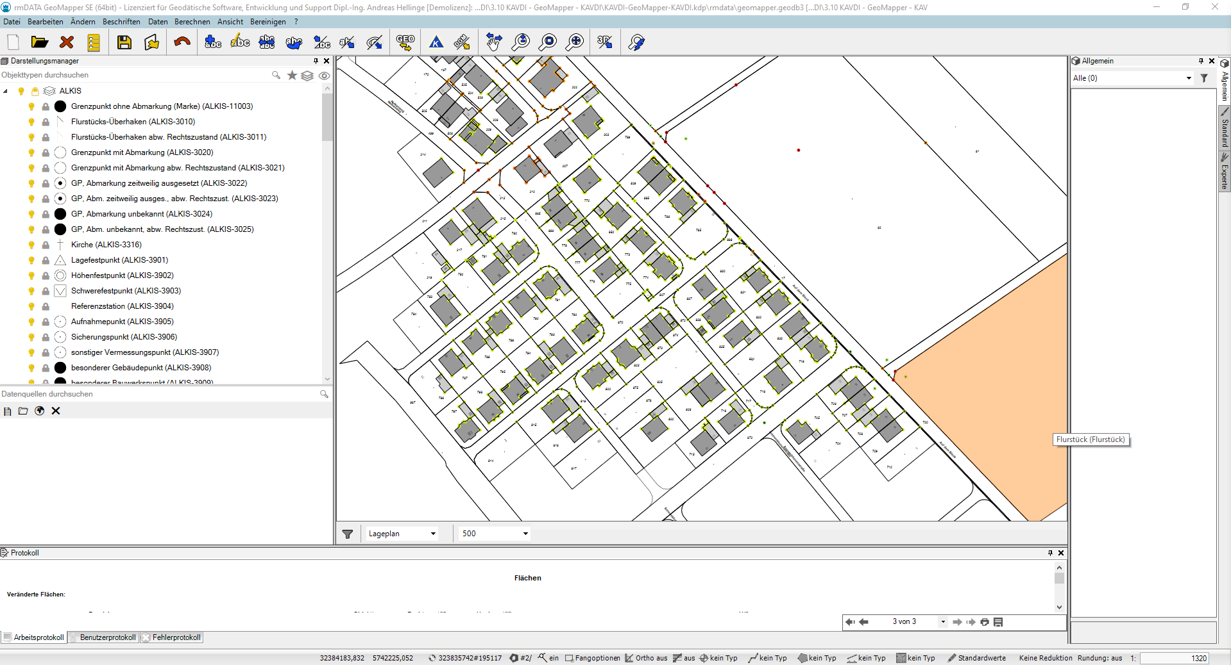Open the Berechnen menu
The width and height of the screenshot is (1231, 665).
[x=192, y=22]
